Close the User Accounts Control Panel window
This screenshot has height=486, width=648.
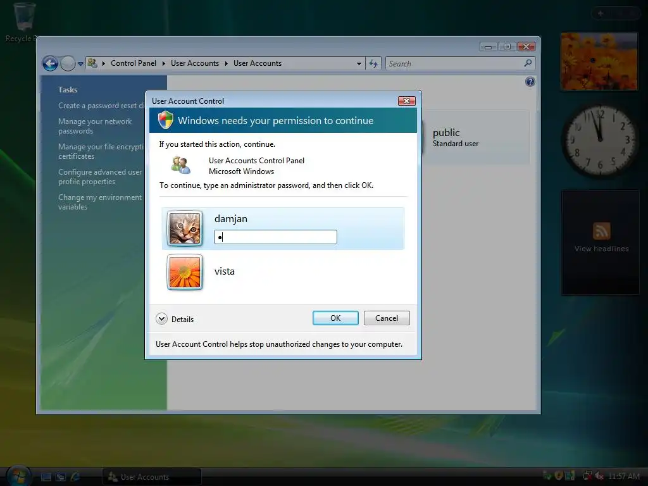(x=526, y=47)
